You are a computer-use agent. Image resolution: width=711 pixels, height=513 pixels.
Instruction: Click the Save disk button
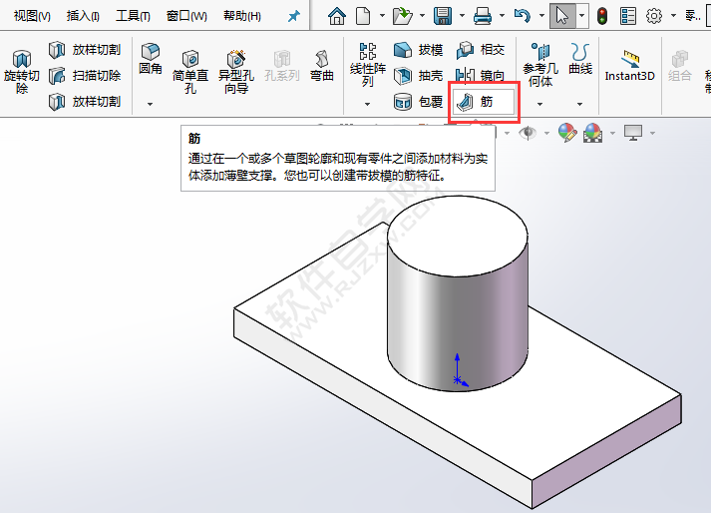pos(442,16)
